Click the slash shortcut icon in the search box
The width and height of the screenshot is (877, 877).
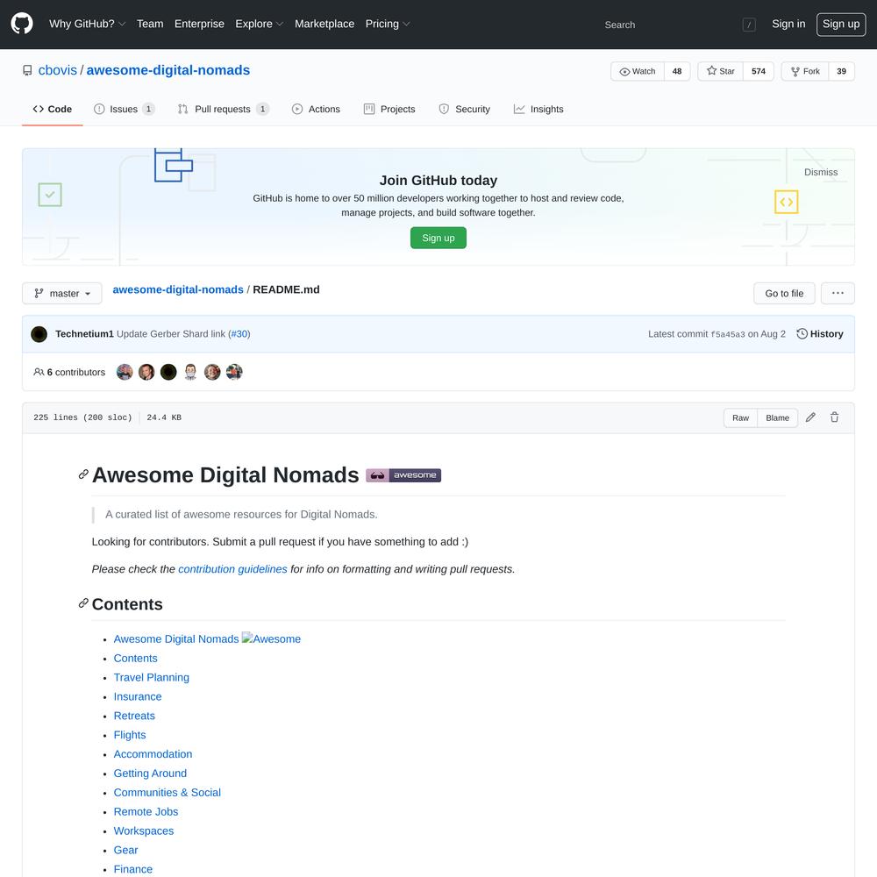click(749, 25)
